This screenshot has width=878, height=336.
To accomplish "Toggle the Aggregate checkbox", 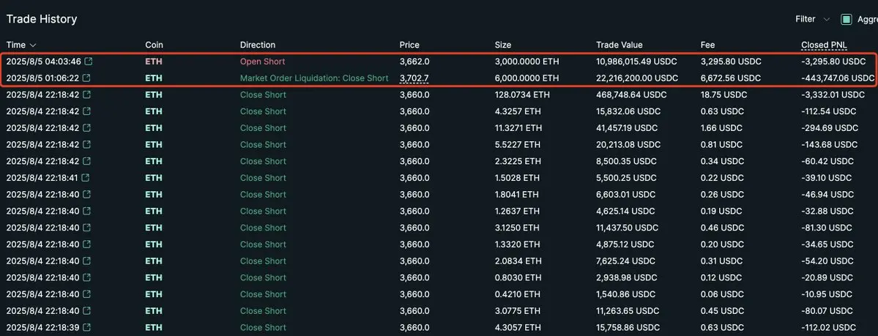I will (846, 19).
